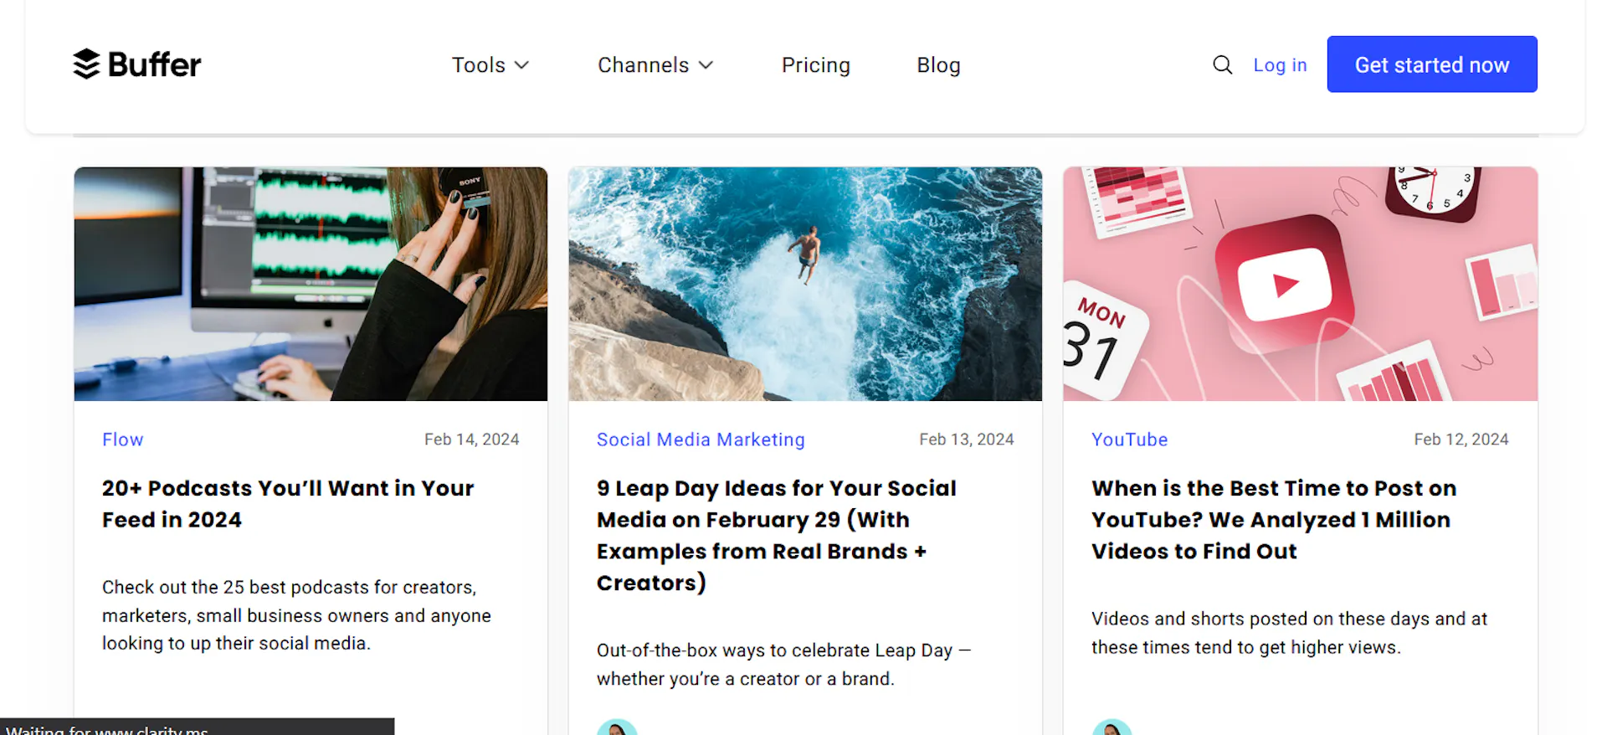Go to the Pricing page
The width and height of the screenshot is (1607, 735).
(x=816, y=65)
